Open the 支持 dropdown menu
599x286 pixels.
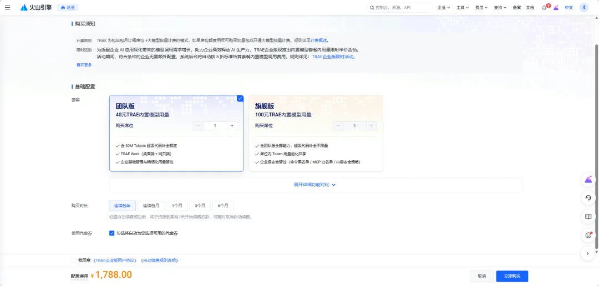click(x=500, y=7)
